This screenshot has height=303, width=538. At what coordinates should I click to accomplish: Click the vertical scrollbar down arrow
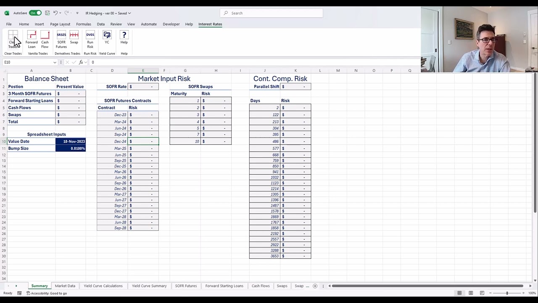(535, 280)
